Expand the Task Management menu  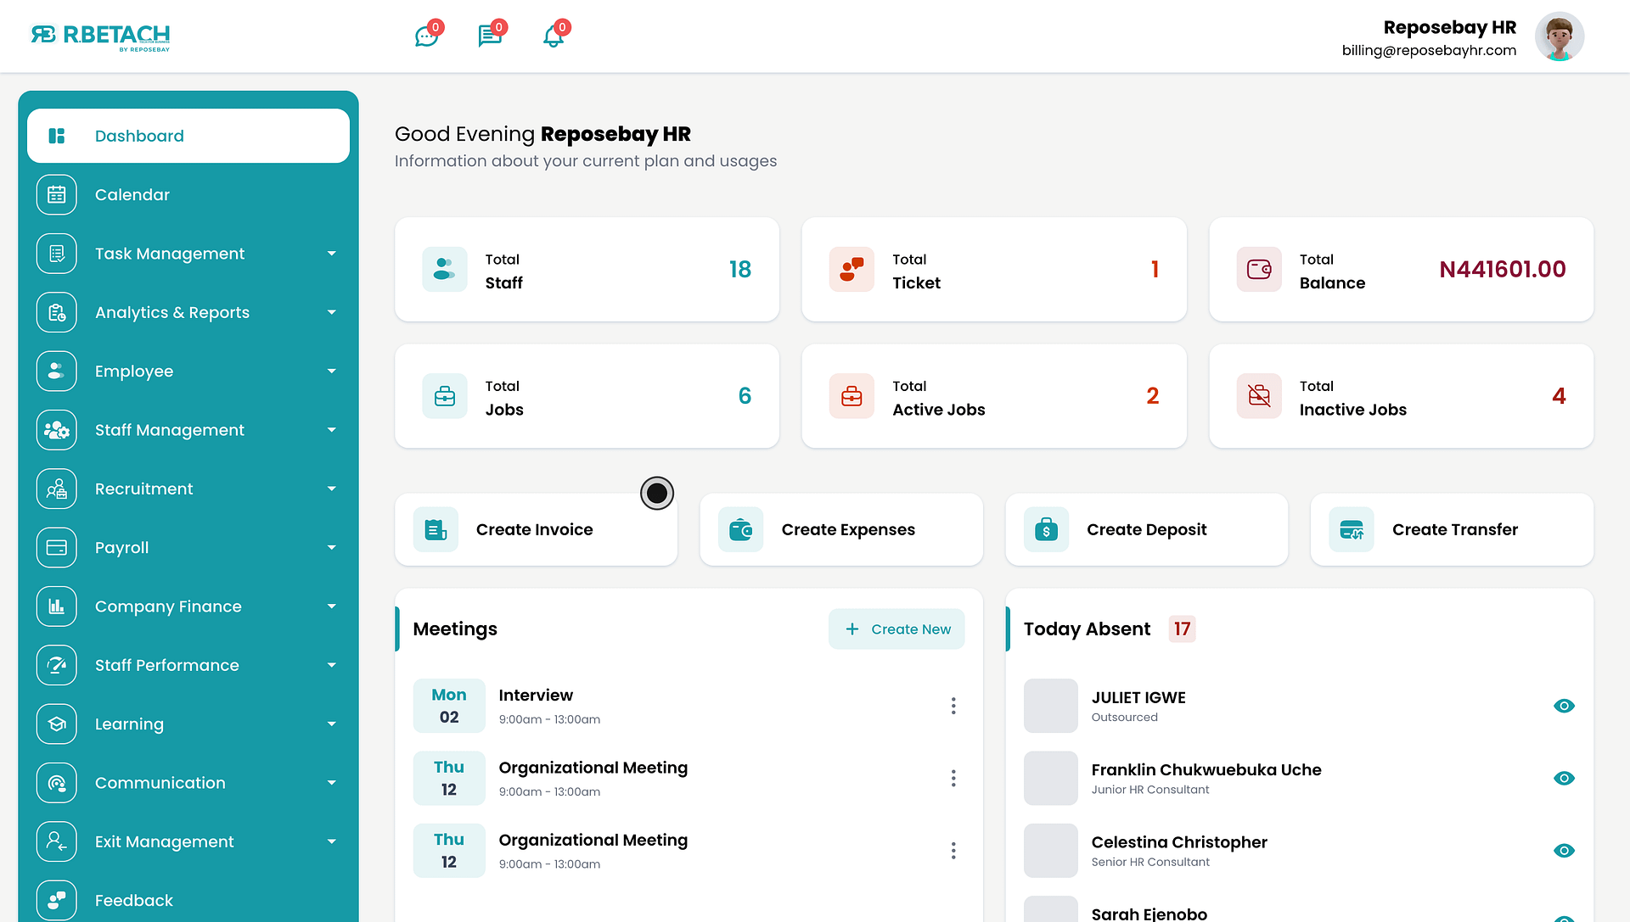[x=331, y=253]
